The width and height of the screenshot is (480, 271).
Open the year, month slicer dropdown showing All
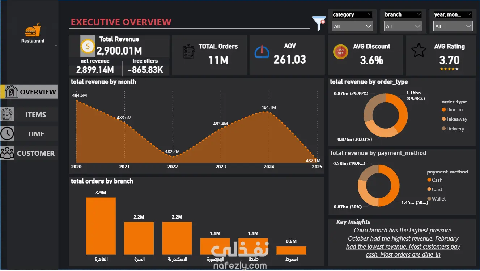tap(453, 26)
